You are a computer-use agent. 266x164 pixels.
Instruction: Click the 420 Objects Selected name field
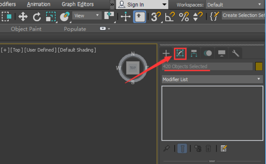click(207, 66)
